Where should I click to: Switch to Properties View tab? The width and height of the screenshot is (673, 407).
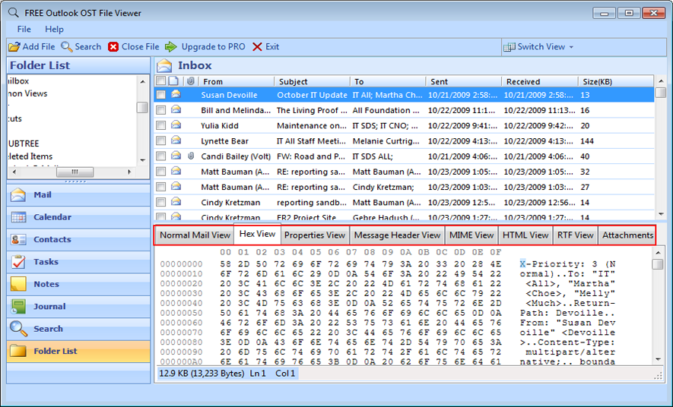click(x=315, y=235)
